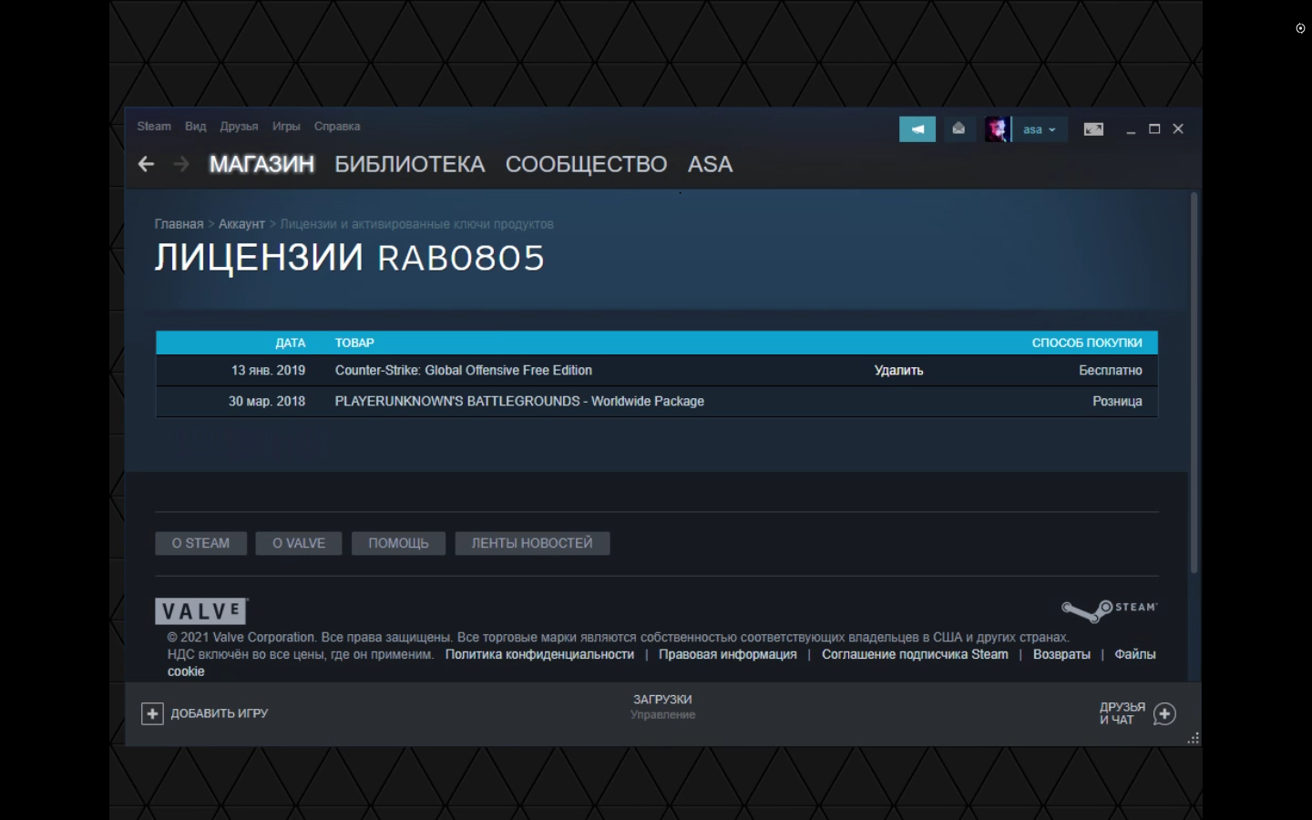Viewport: 1312px width, 820px height.
Task: Click the ЛЕНТЫ НОВОСТЕЙ button
Action: [x=532, y=543]
